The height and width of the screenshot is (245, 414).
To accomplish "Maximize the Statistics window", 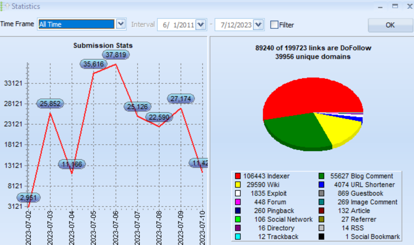I will [x=395, y=6].
